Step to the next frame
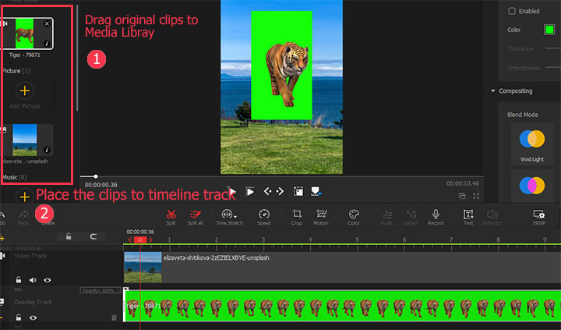Image resolution: width=561 pixels, height=330 pixels. 280,191
